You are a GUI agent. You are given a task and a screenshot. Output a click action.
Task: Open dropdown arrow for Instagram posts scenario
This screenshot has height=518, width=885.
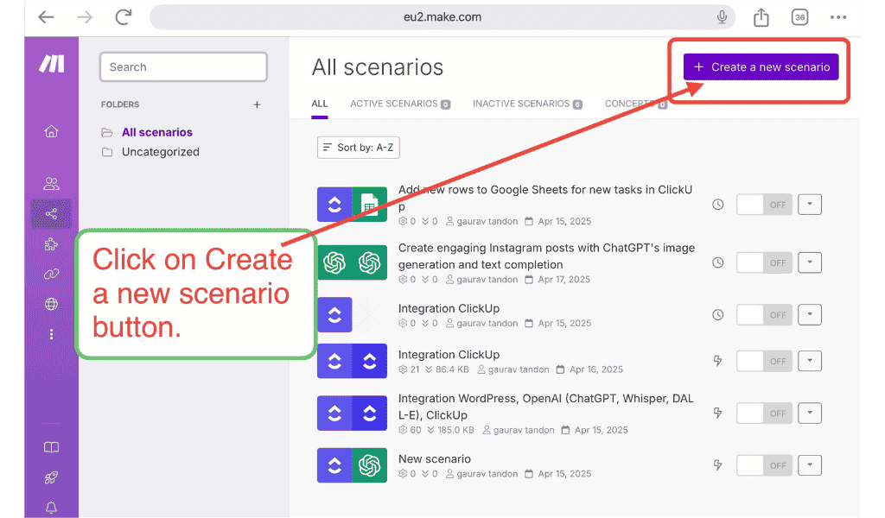tap(810, 262)
